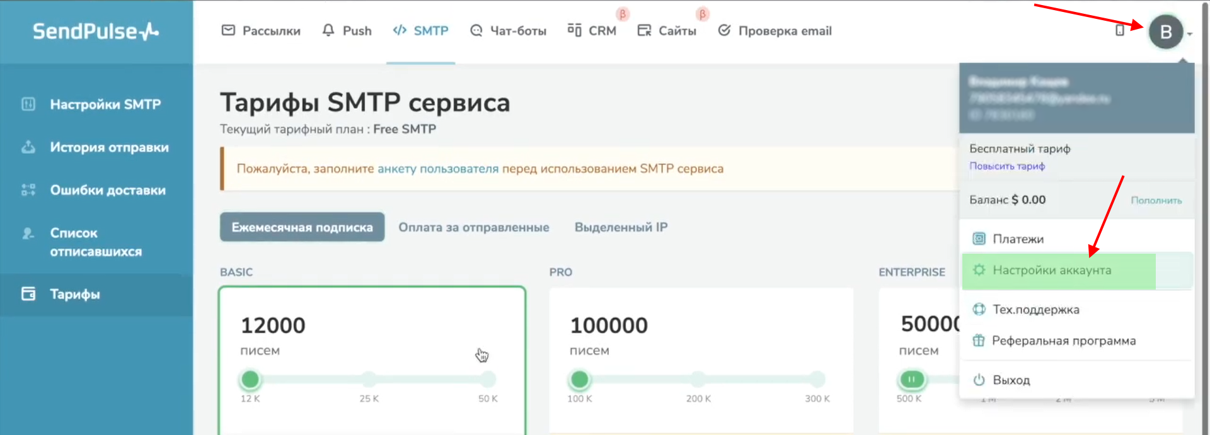Click the Выход power icon

979,380
